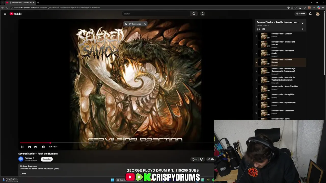
Task: Dislike the video
Action: coord(201,159)
